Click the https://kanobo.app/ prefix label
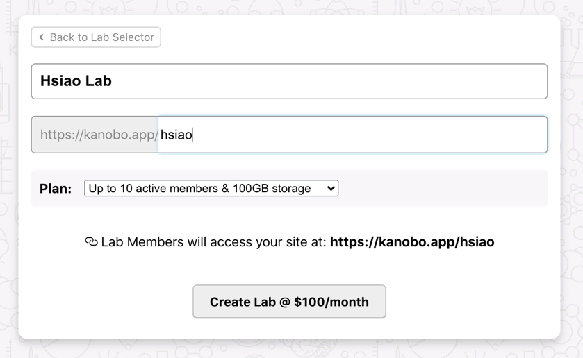This screenshot has width=583, height=358. coord(95,135)
